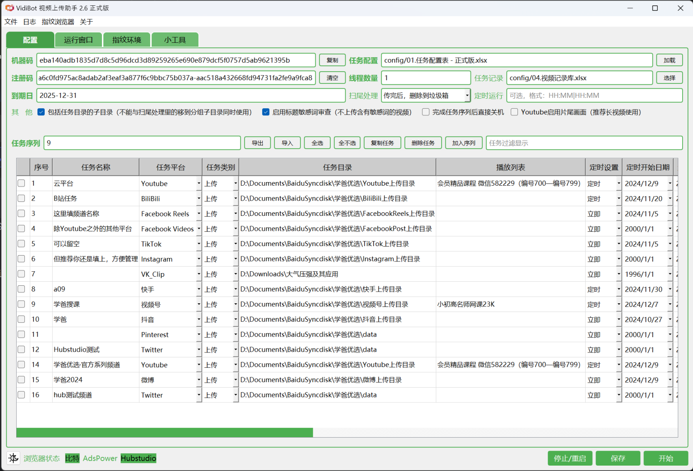This screenshot has height=471, width=693.
Task: Check the row 1 云平台 task checkbox
Action: (x=21, y=183)
